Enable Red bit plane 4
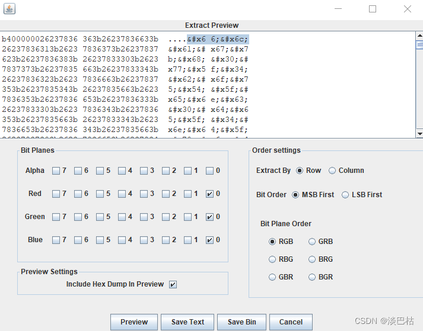This screenshot has width=423, height=331. click(x=122, y=194)
